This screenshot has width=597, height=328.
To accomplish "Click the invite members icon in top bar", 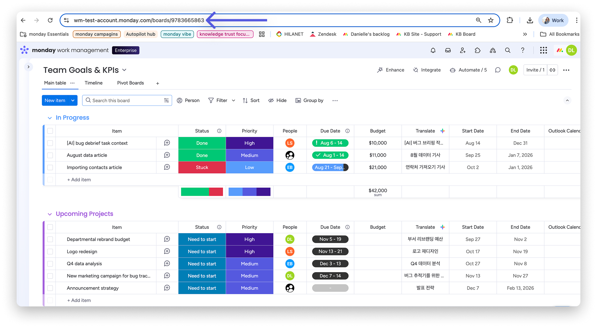I will [463, 50].
